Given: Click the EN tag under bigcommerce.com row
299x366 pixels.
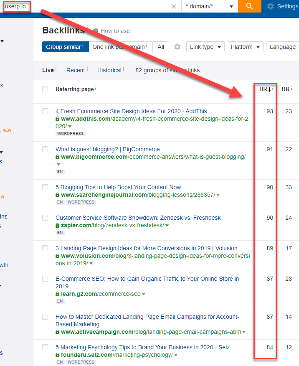Looking at the screenshot, I should 60,172.
